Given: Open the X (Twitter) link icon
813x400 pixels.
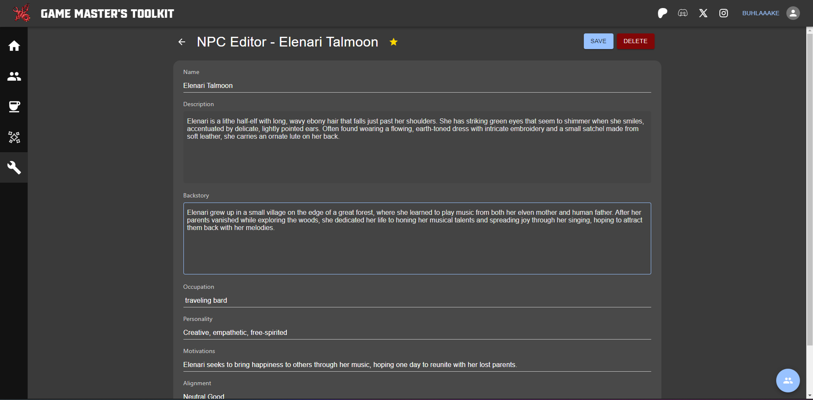Looking at the screenshot, I should (703, 13).
